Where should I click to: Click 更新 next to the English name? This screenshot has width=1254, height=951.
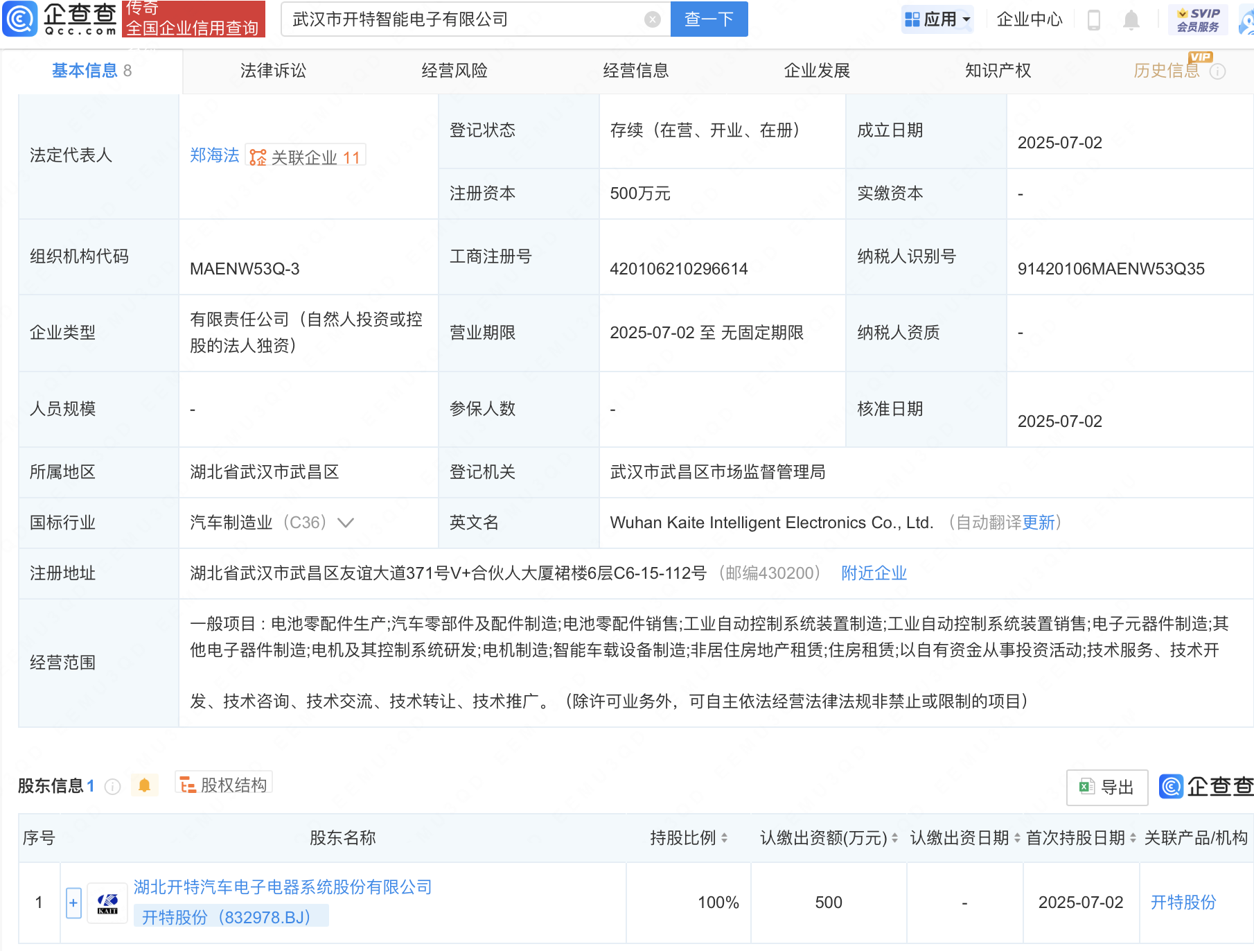(1039, 523)
